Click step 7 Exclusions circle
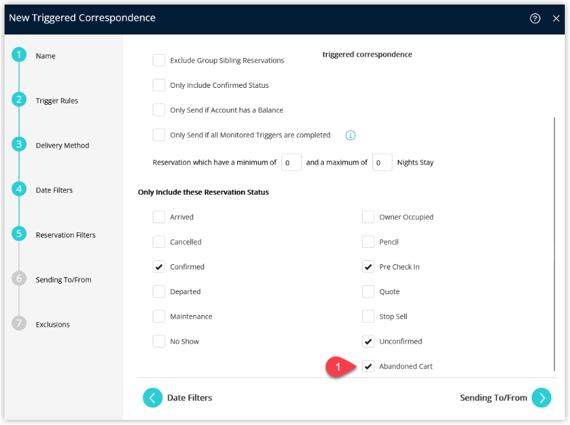This screenshot has width=570, height=425. point(19,323)
